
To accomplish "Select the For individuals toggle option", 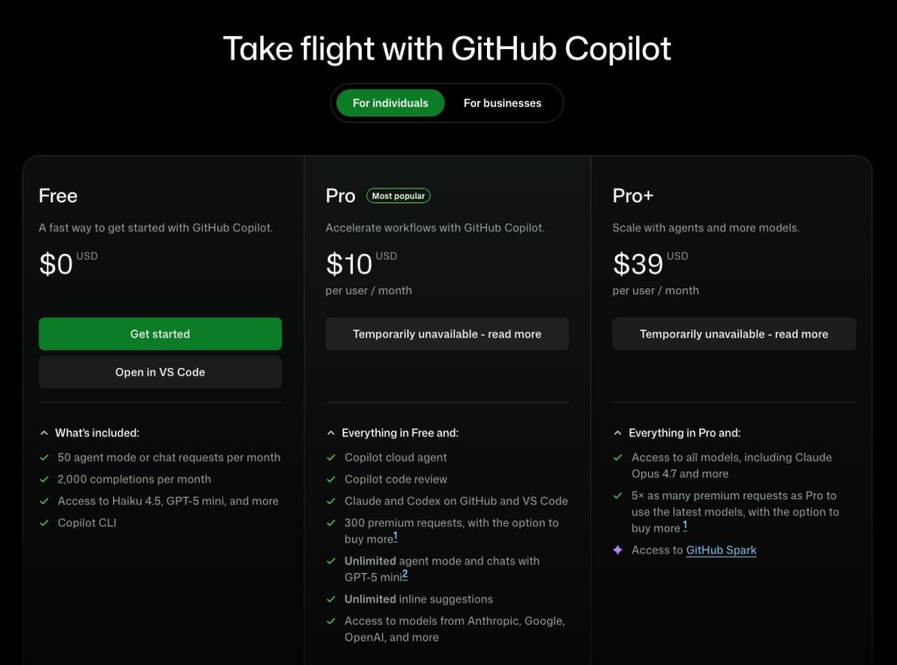I will pos(390,103).
